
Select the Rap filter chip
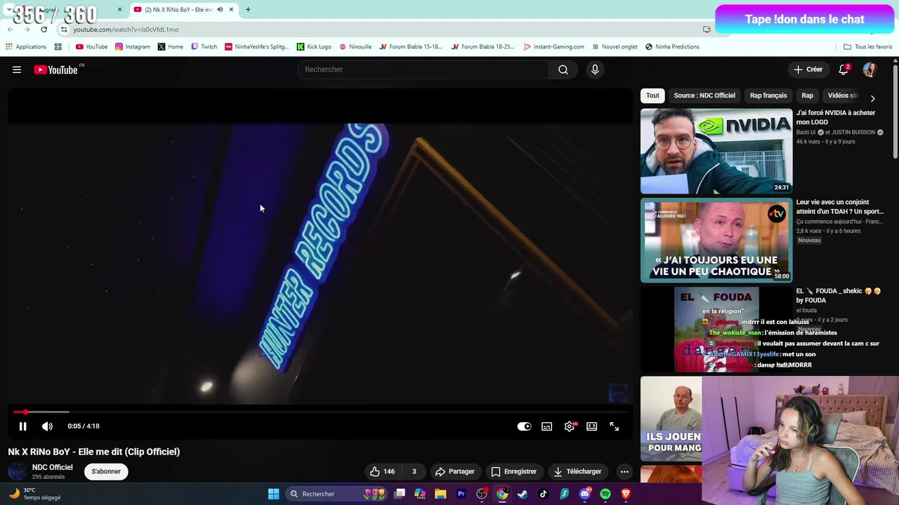click(x=808, y=95)
